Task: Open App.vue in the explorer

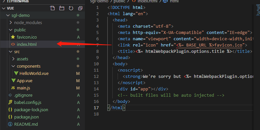Action: click(24, 81)
